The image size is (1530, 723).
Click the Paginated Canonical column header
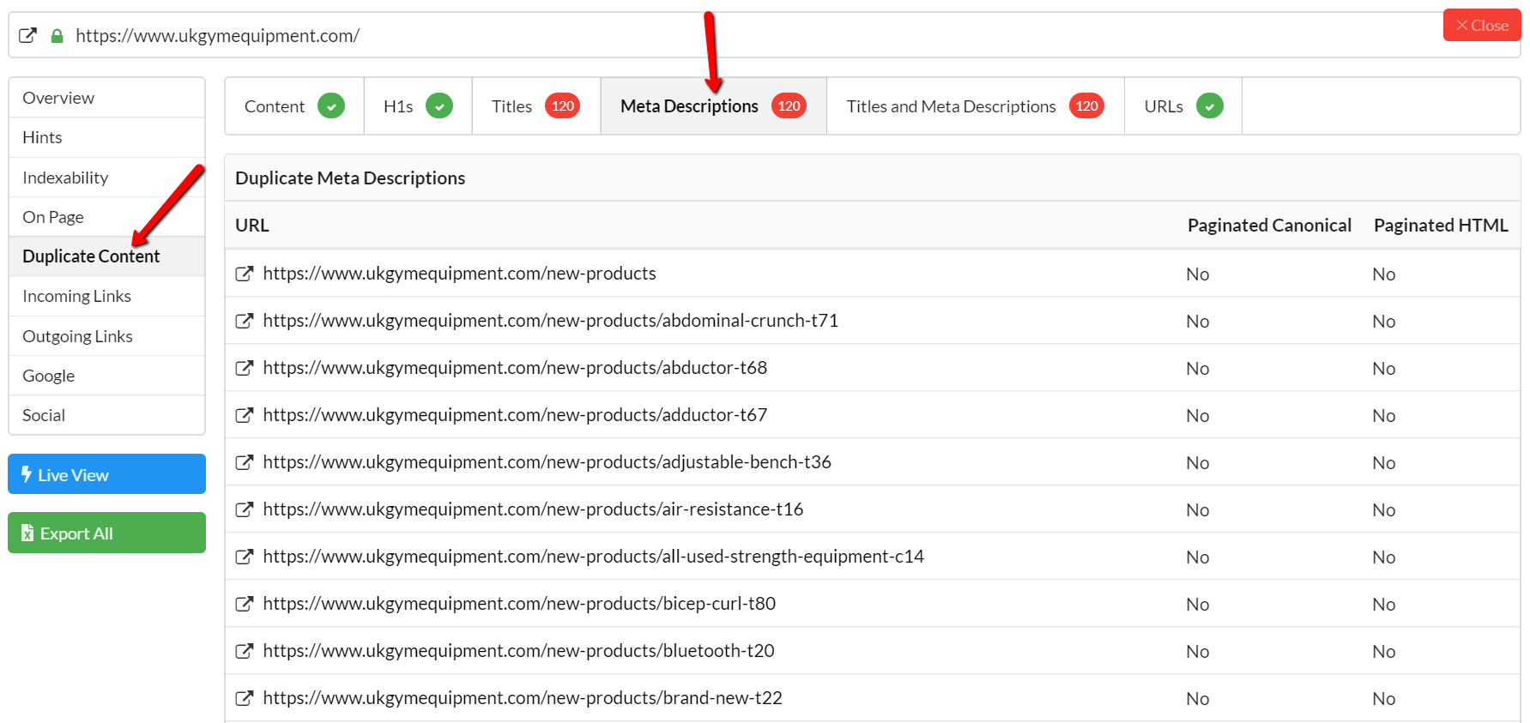point(1269,226)
